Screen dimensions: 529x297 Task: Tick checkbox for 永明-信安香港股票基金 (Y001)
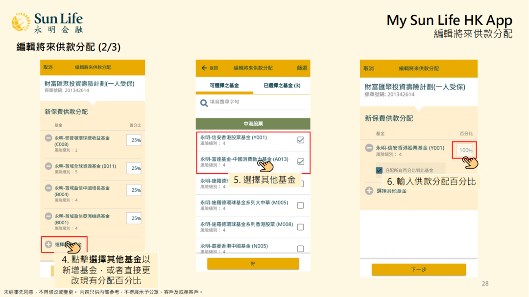click(301, 140)
